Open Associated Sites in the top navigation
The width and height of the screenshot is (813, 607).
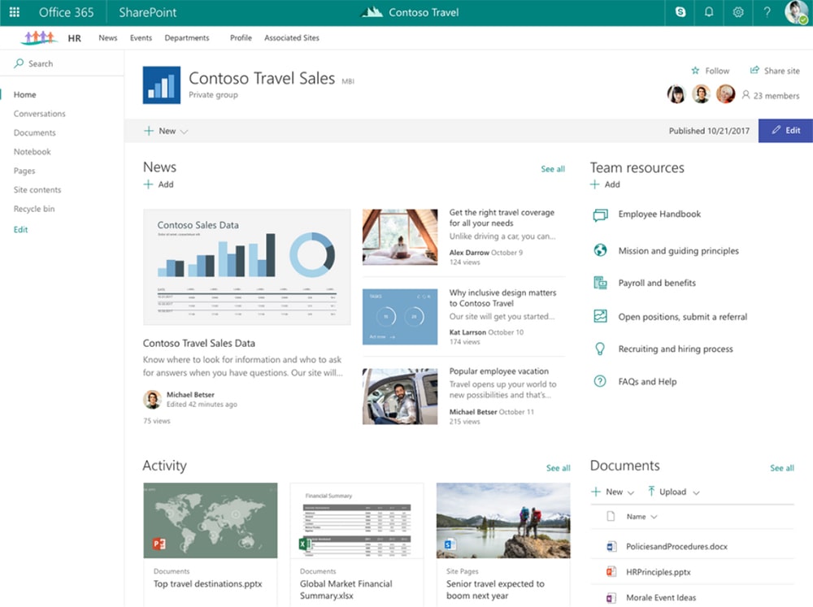click(x=292, y=38)
